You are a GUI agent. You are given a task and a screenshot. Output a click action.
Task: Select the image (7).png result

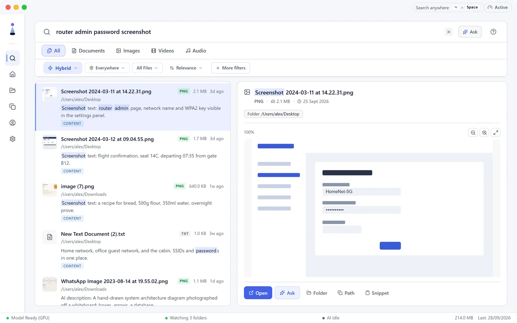(132, 202)
